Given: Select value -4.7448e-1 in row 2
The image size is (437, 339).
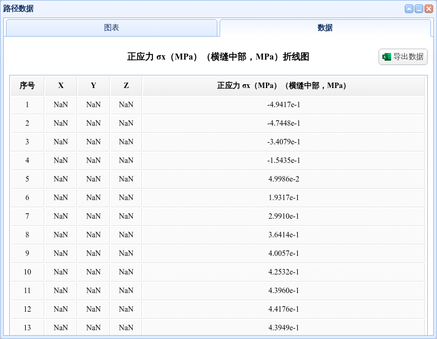Looking at the screenshot, I should click(x=284, y=124).
